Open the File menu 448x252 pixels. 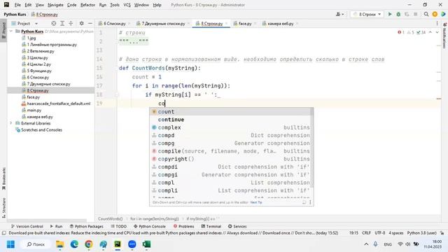tap(17, 5)
